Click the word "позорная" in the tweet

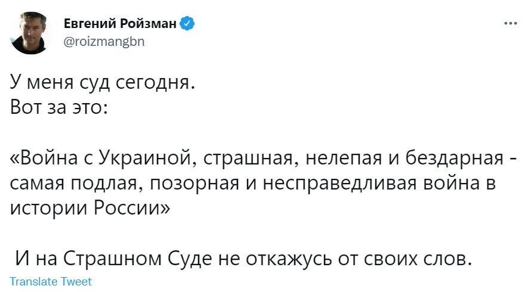coord(189,184)
